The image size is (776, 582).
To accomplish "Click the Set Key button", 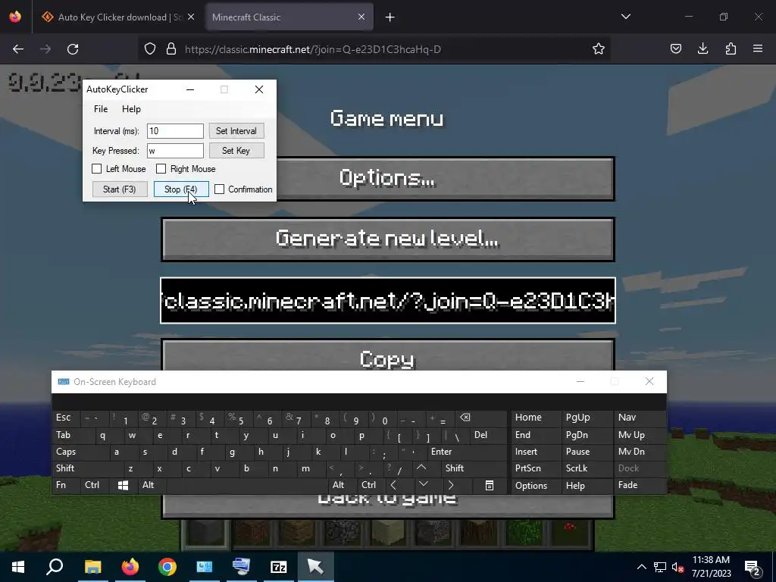I will (x=236, y=151).
